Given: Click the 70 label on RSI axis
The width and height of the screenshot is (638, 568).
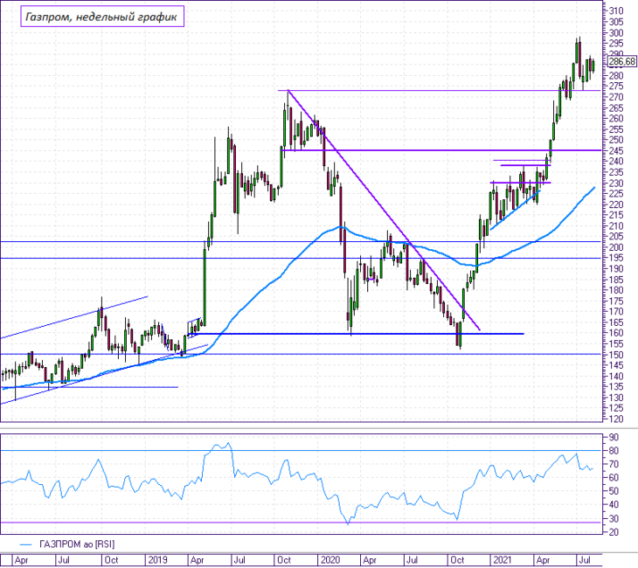Looking at the screenshot, I should [614, 464].
